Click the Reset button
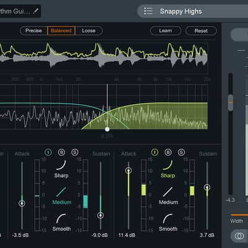This screenshot has height=248, width=248. coord(201,31)
